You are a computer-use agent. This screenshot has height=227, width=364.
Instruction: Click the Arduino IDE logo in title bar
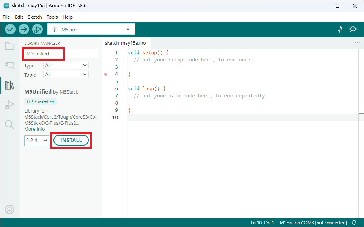[6, 6]
